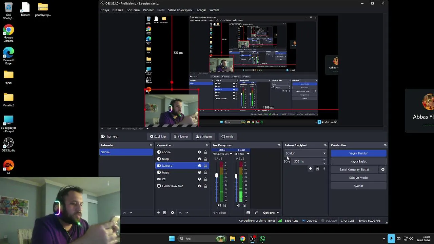The width and height of the screenshot is (434, 244).
Task: Switch audio mixer layout icon
Action: 248,212
